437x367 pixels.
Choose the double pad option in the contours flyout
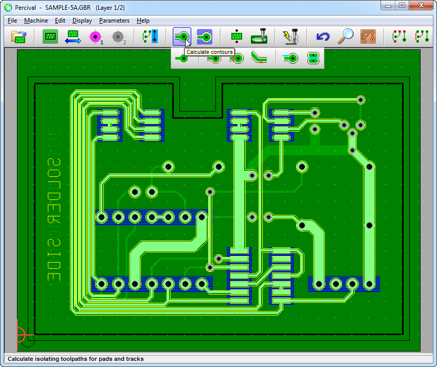tap(313, 59)
